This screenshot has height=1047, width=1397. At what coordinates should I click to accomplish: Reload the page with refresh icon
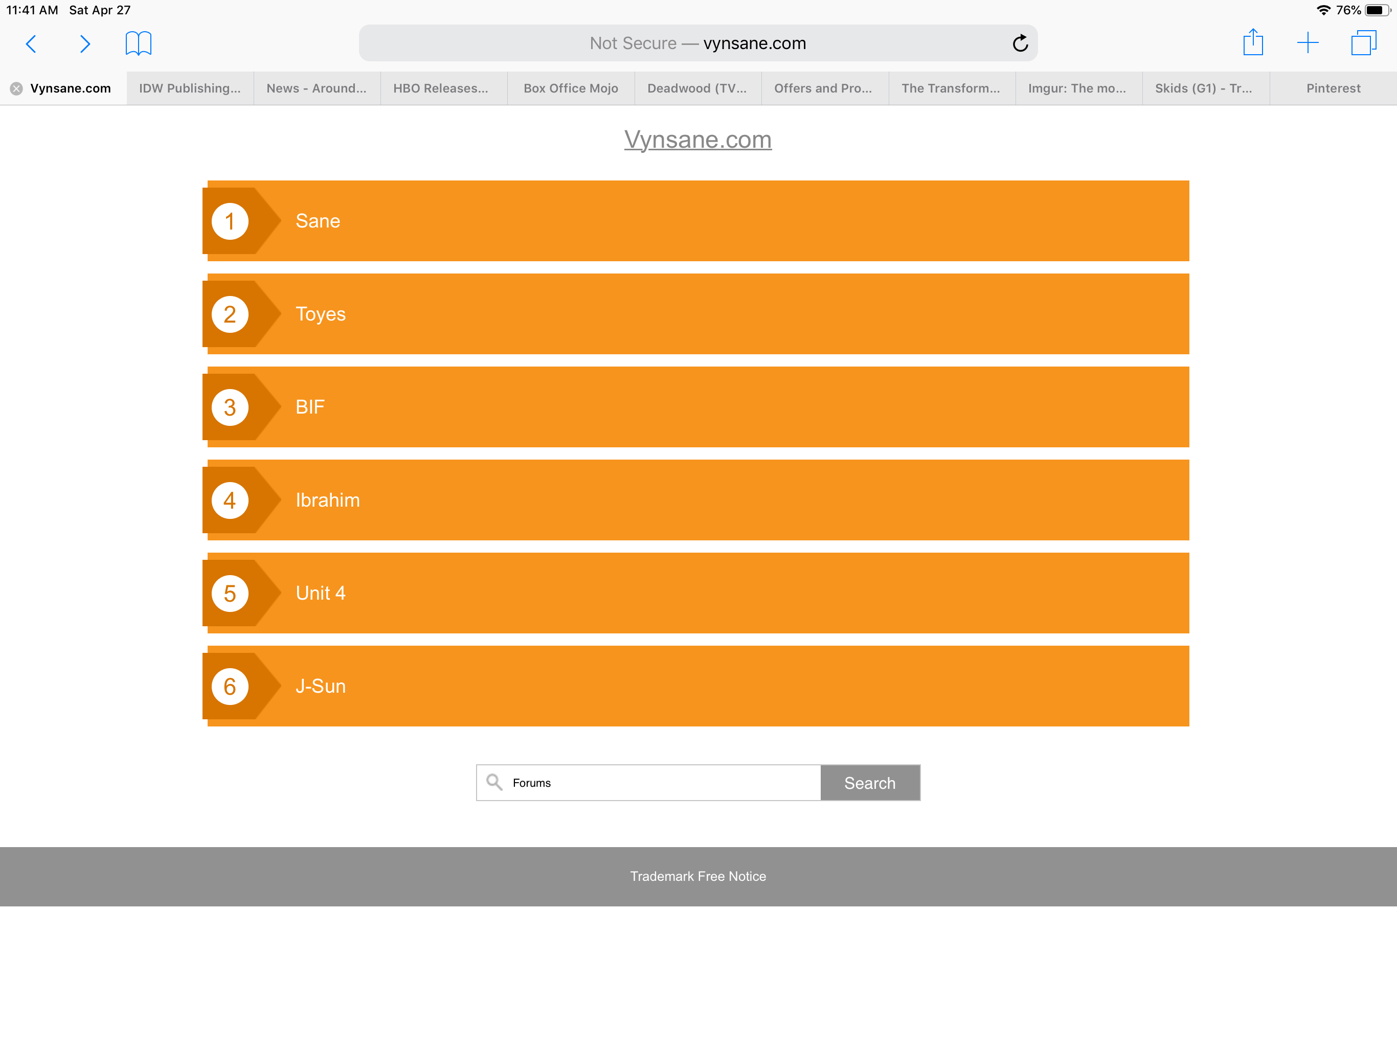click(x=1020, y=43)
